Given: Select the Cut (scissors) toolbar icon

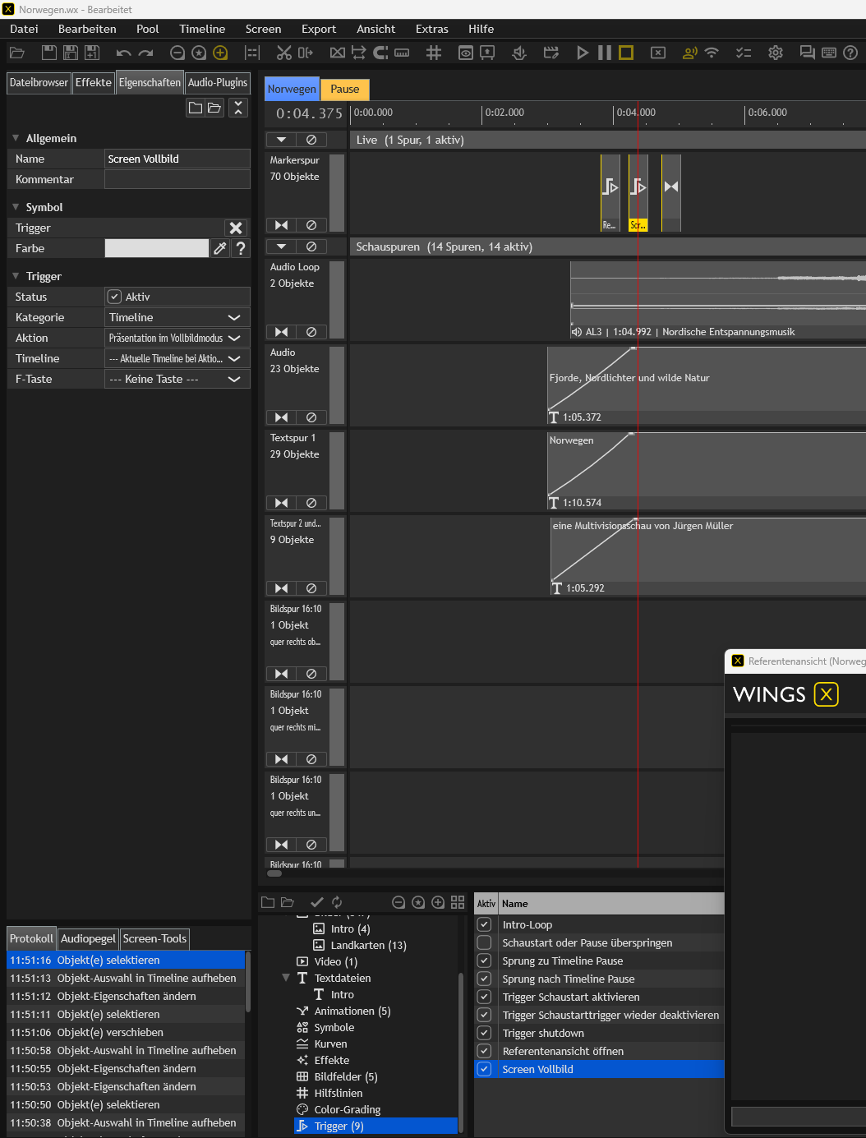Looking at the screenshot, I should pyautogui.click(x=283, y=53).
